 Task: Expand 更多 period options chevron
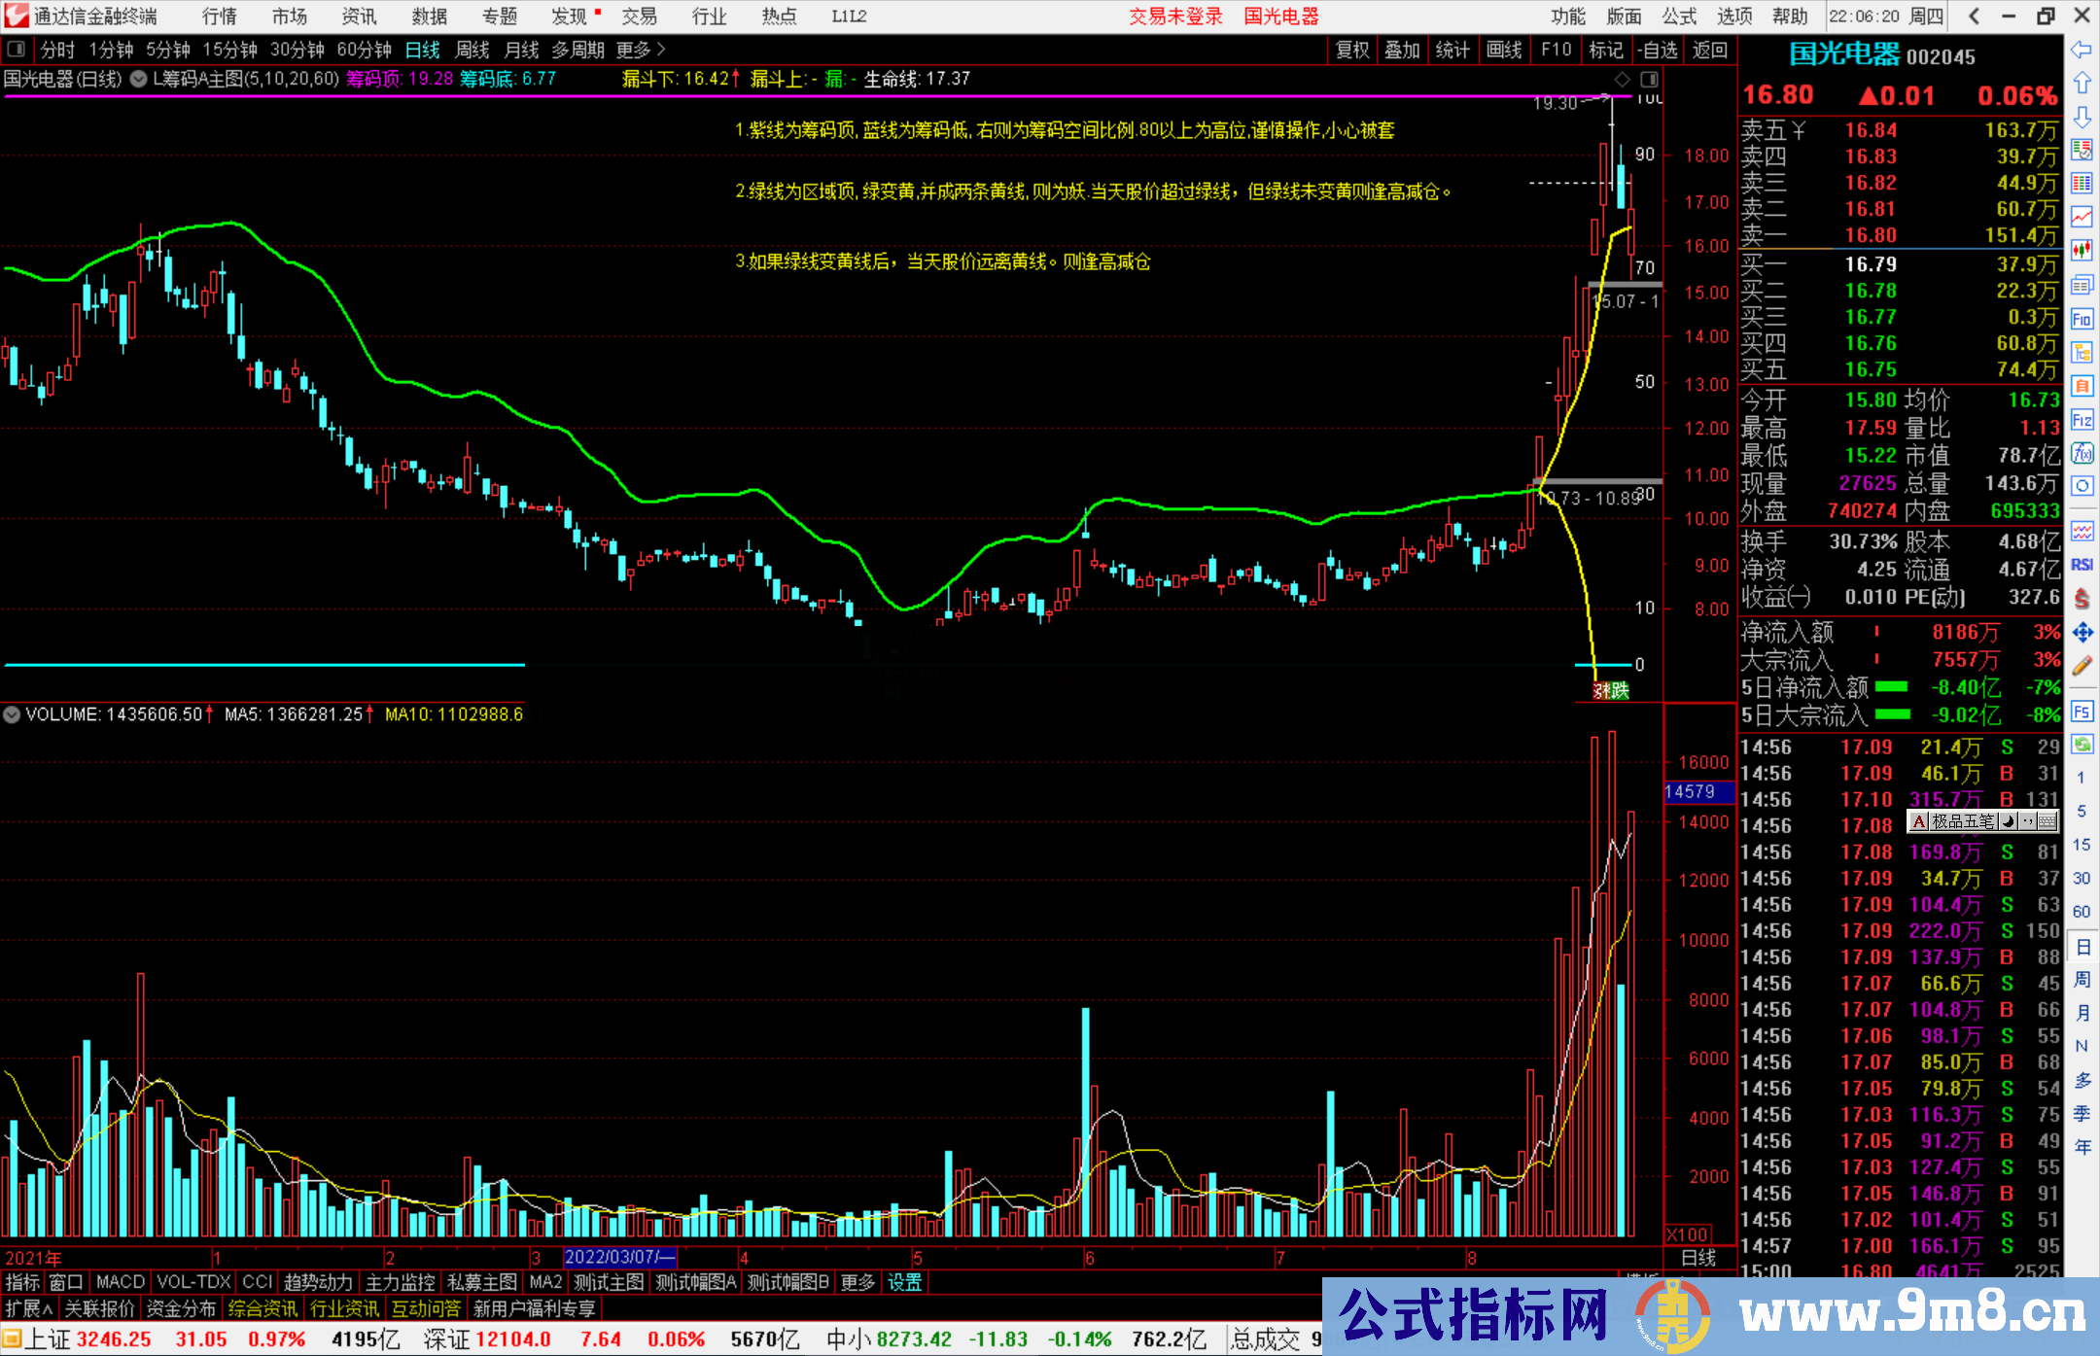661,50
